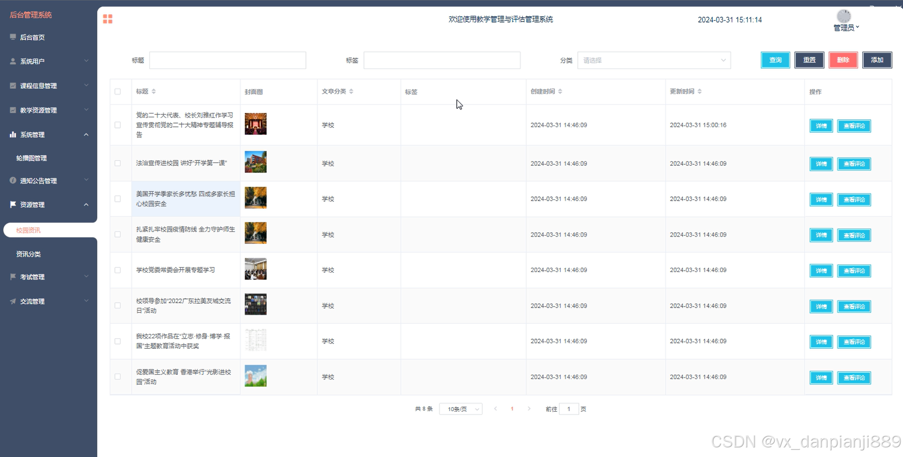
Task: Expand 课程信息管理 menu chevron
Action: coord(86,85)
